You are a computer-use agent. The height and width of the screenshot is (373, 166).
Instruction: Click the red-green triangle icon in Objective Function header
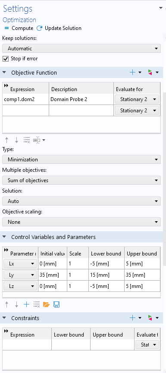point(150,72)
